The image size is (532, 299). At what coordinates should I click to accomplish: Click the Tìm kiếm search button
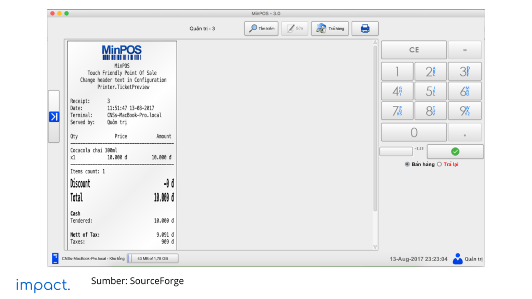coord(261,29)
